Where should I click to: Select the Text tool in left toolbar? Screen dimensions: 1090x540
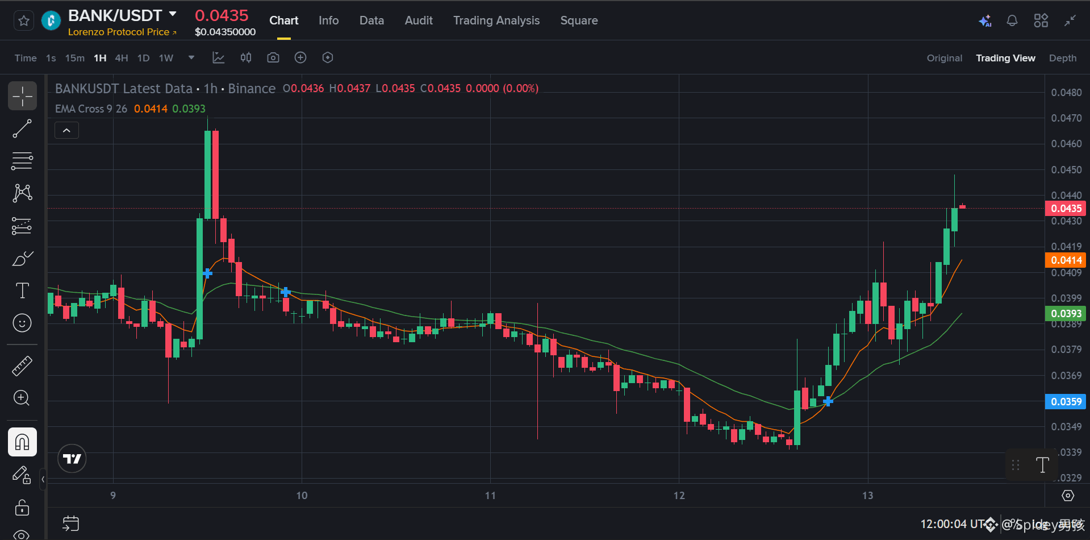click(22, 290)
